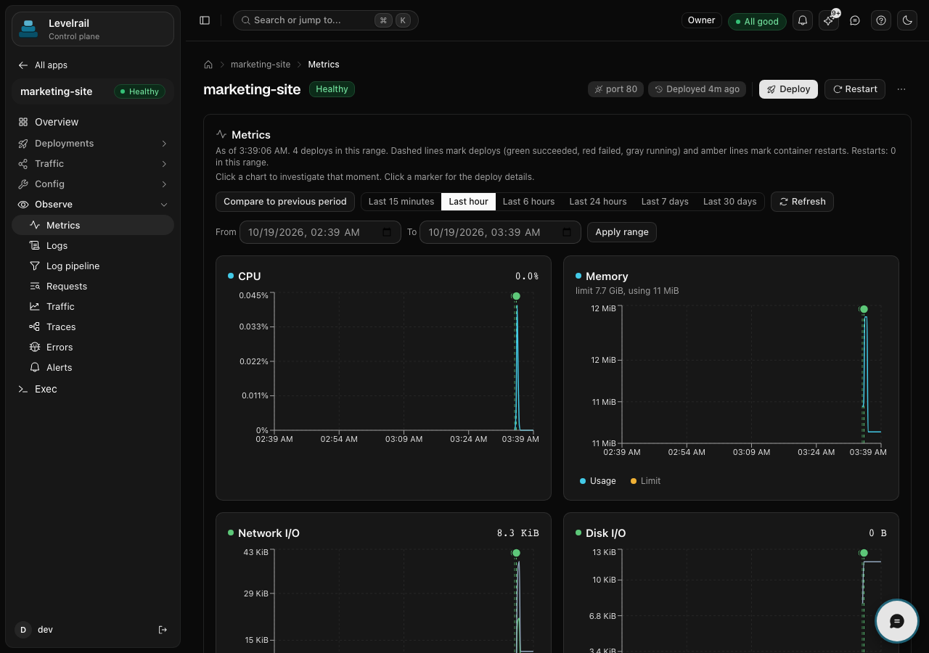Viewport: 929px width, 653px height.
Task: Click the deploy marker on Disk I/O chart
Action: click(864, 553)
